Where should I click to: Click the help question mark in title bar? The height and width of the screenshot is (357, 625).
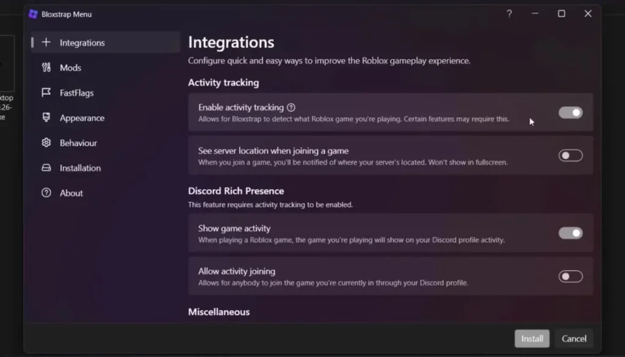(509, 14)
